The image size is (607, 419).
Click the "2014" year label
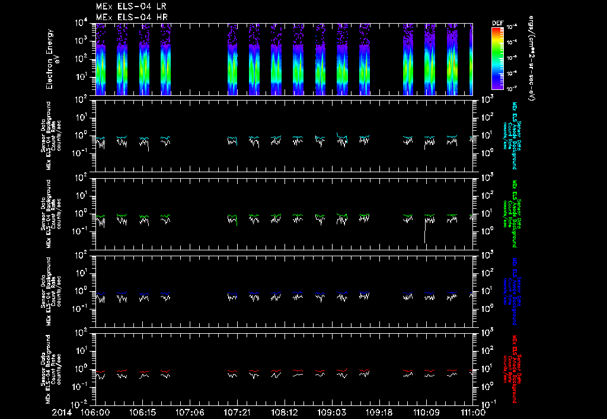coord(63,412)
